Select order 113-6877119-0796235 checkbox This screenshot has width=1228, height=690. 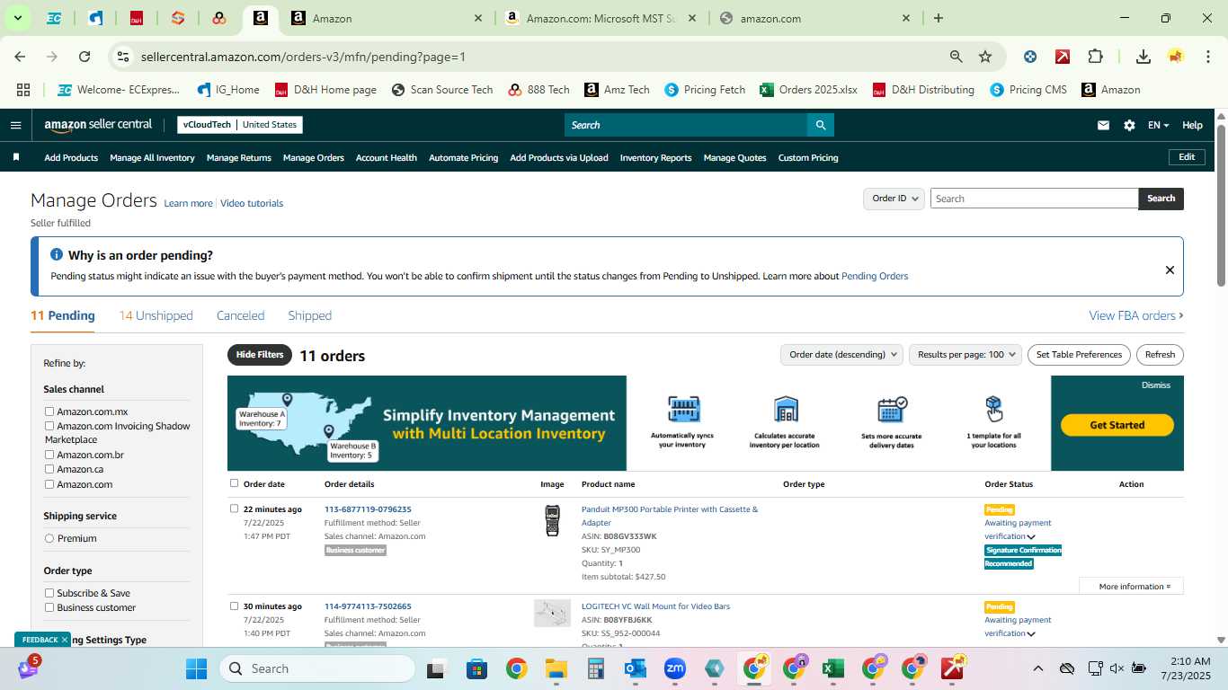pos(235,509)
